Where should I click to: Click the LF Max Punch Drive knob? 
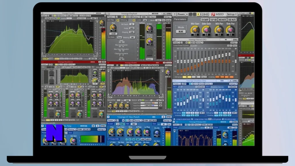click(x=130, y=131)
